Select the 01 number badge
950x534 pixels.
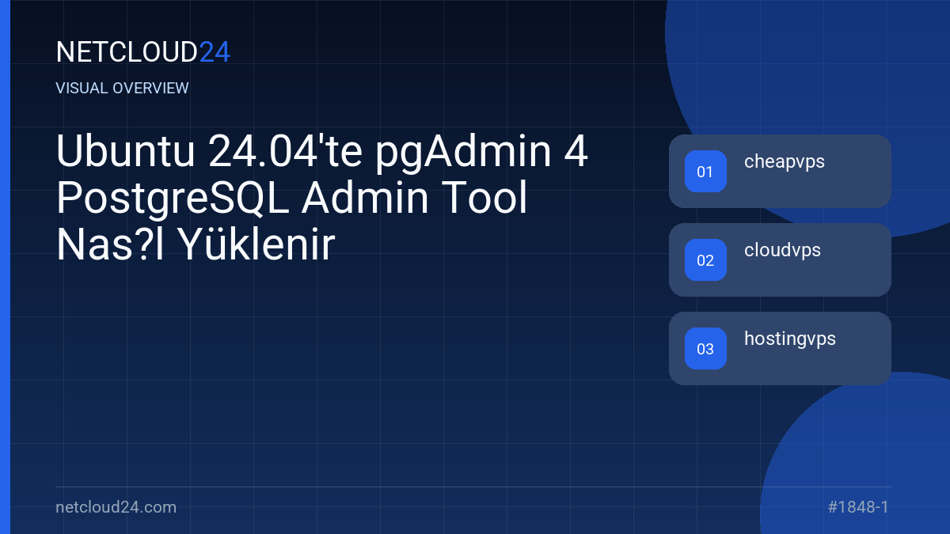tap(705, 172)
